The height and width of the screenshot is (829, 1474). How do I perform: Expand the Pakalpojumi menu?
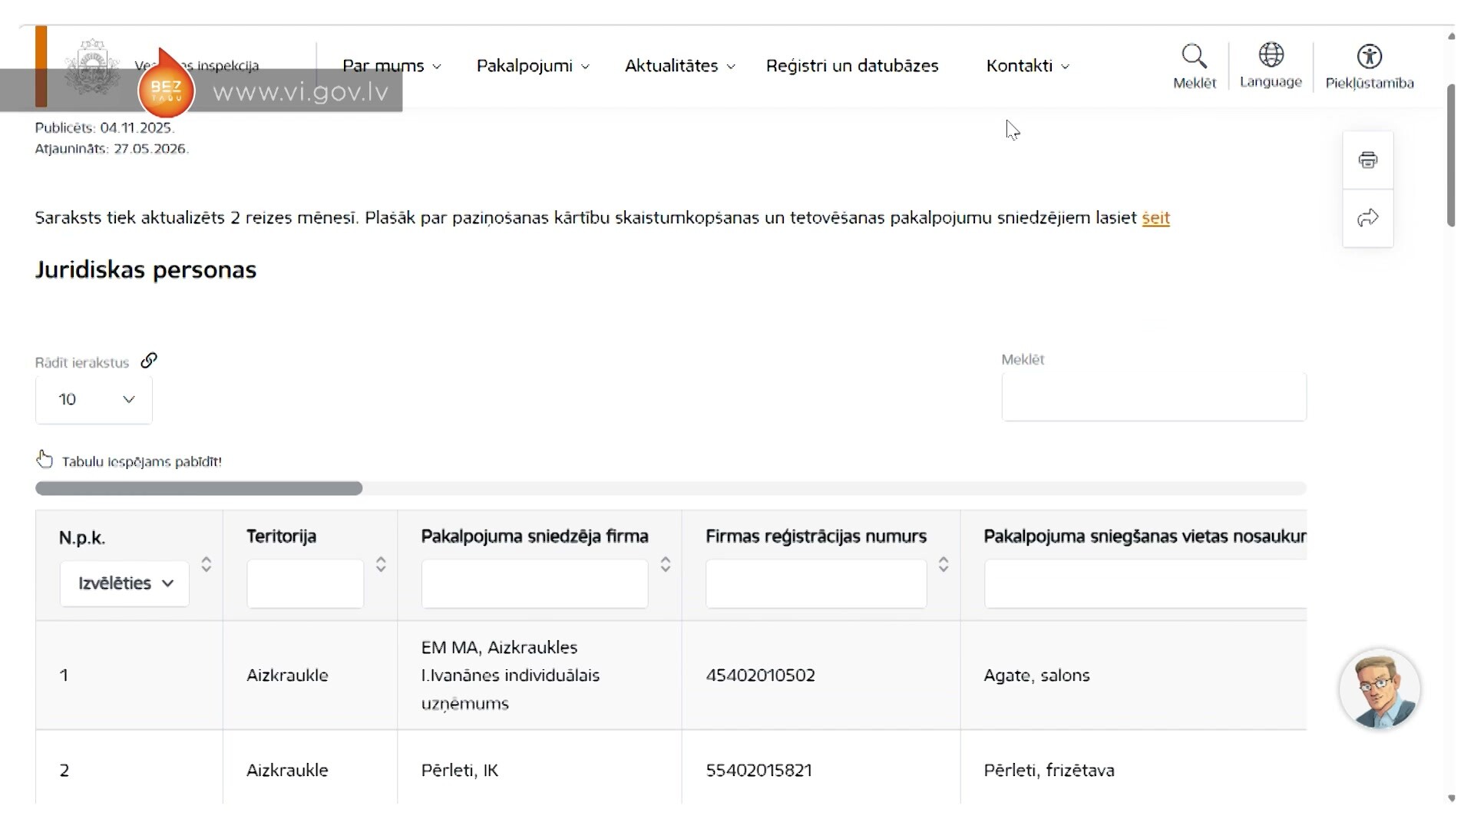533,66
